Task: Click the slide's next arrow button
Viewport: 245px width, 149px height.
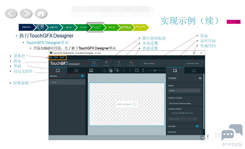Action: (x=26, y=13)
